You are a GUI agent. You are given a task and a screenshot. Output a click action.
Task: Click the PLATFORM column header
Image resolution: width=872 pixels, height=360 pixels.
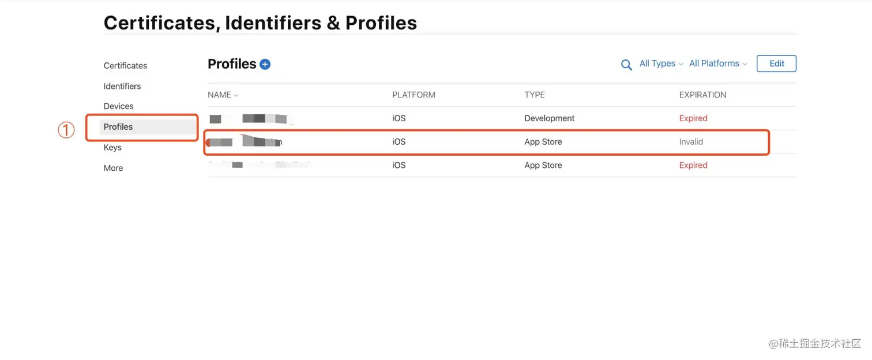tap(414, 95)
